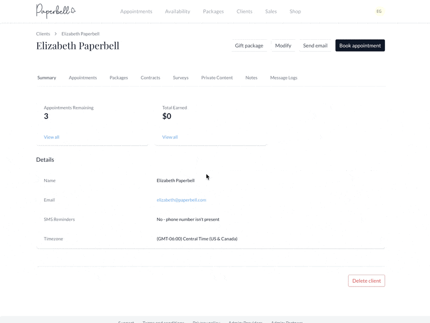Open the Private Content tab

pyautogui.click(x=217, y=78)
